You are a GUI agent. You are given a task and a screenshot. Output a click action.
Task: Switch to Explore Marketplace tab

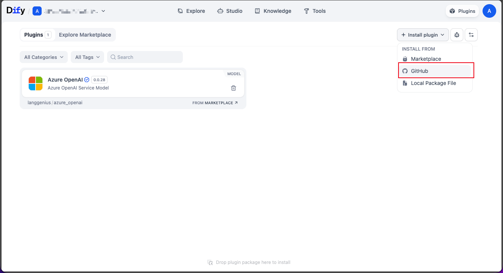(x=85, y=35)
